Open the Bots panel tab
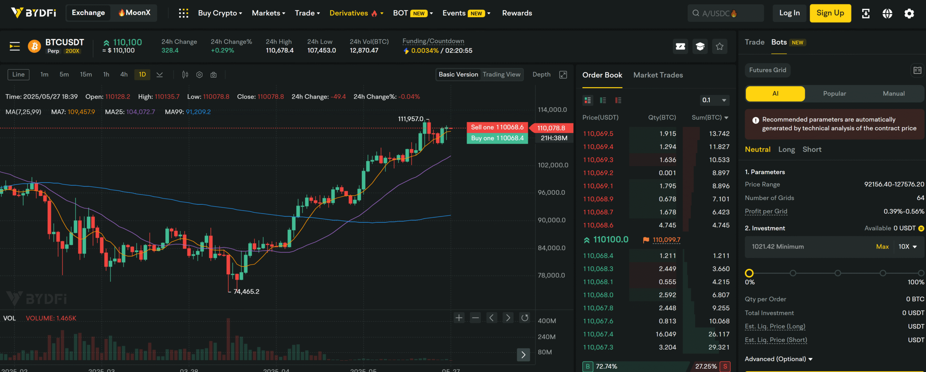 point(779,42)
